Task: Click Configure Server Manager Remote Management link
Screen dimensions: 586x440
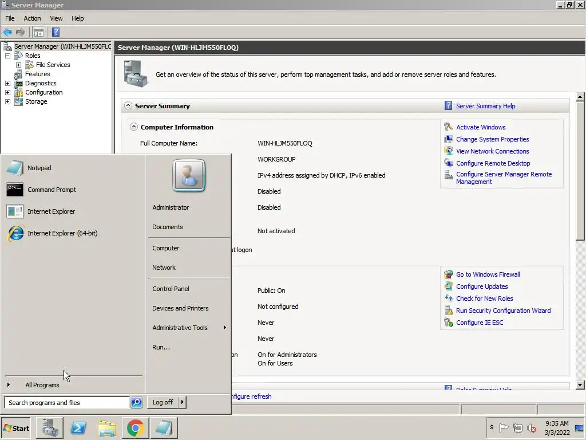Action: tap(504, 178)
